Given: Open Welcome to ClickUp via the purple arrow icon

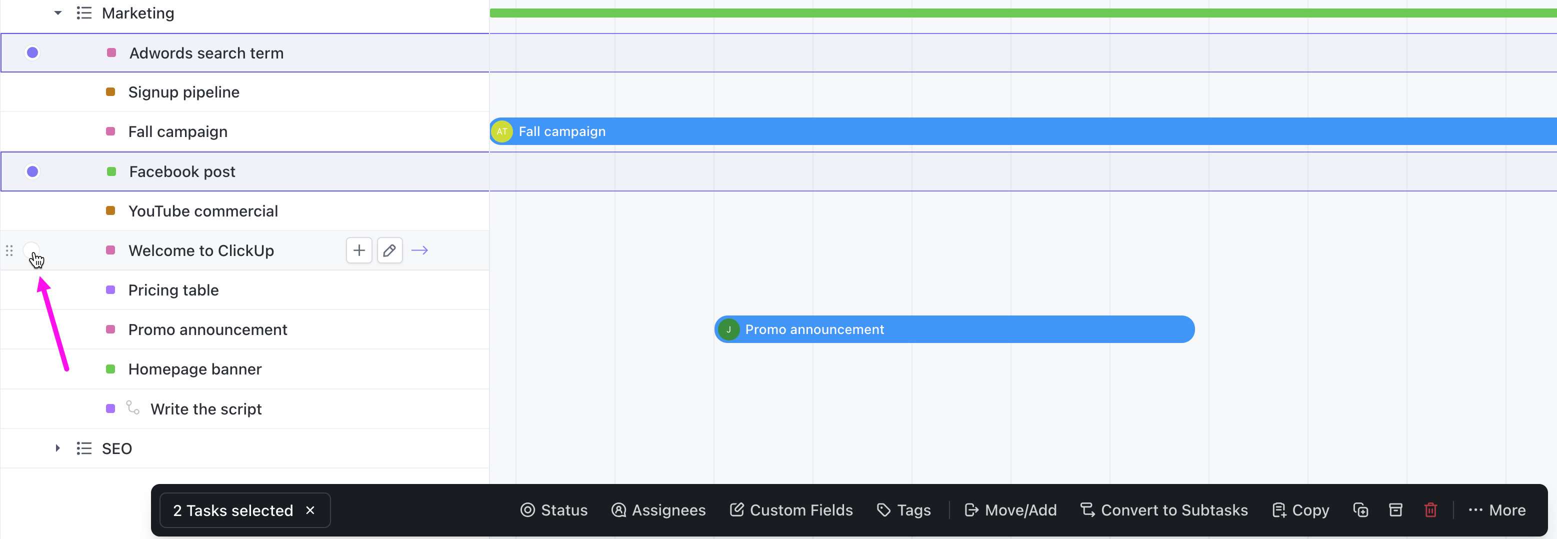Looking at the screenshot, I should pos(419,250).
